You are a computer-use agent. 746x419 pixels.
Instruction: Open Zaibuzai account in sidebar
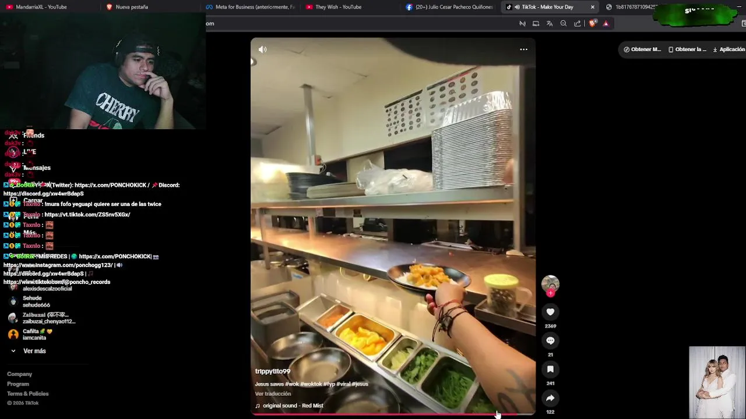click(49, 318)
